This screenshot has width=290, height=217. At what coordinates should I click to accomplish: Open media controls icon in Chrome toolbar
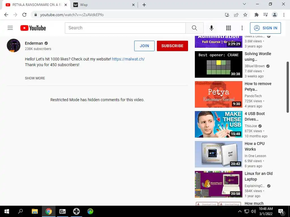tap(265, 15)
